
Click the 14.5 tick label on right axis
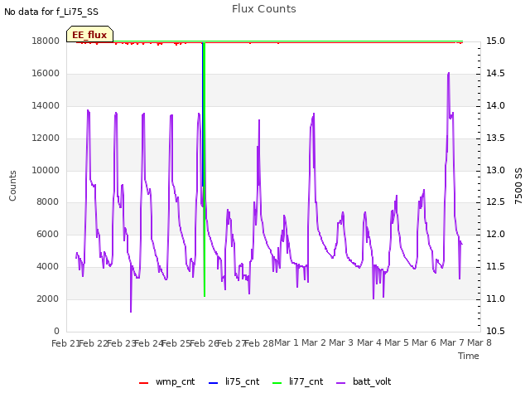[x=495, y=74]
